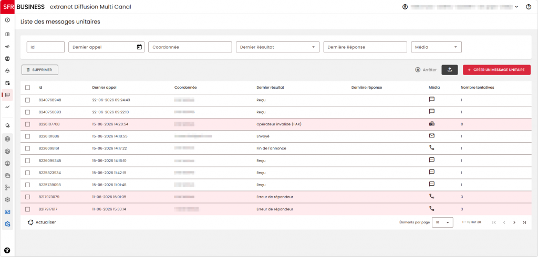The height and width of the screenshot is (257, 538).
Task: Click the accessibility icon at sidebar bottom
Action: coord(7,250)
